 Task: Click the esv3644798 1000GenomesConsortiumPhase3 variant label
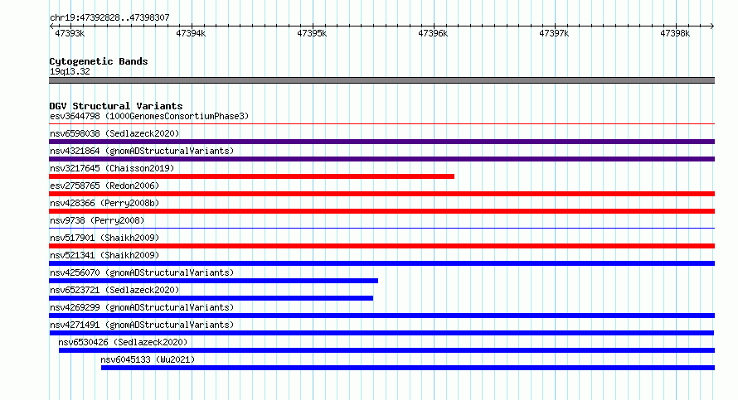click(x=149, y=116)
